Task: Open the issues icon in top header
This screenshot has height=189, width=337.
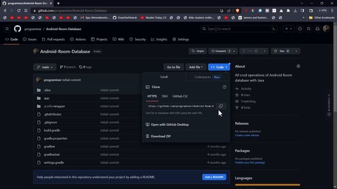Action: [300, 29]
